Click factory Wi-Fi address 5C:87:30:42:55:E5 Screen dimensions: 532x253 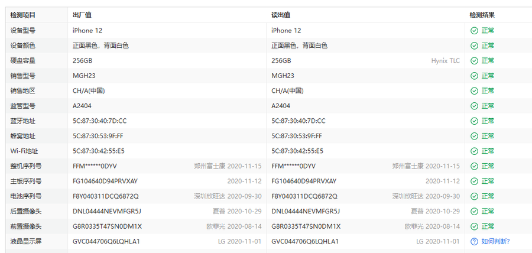click(x=98, y=151)
